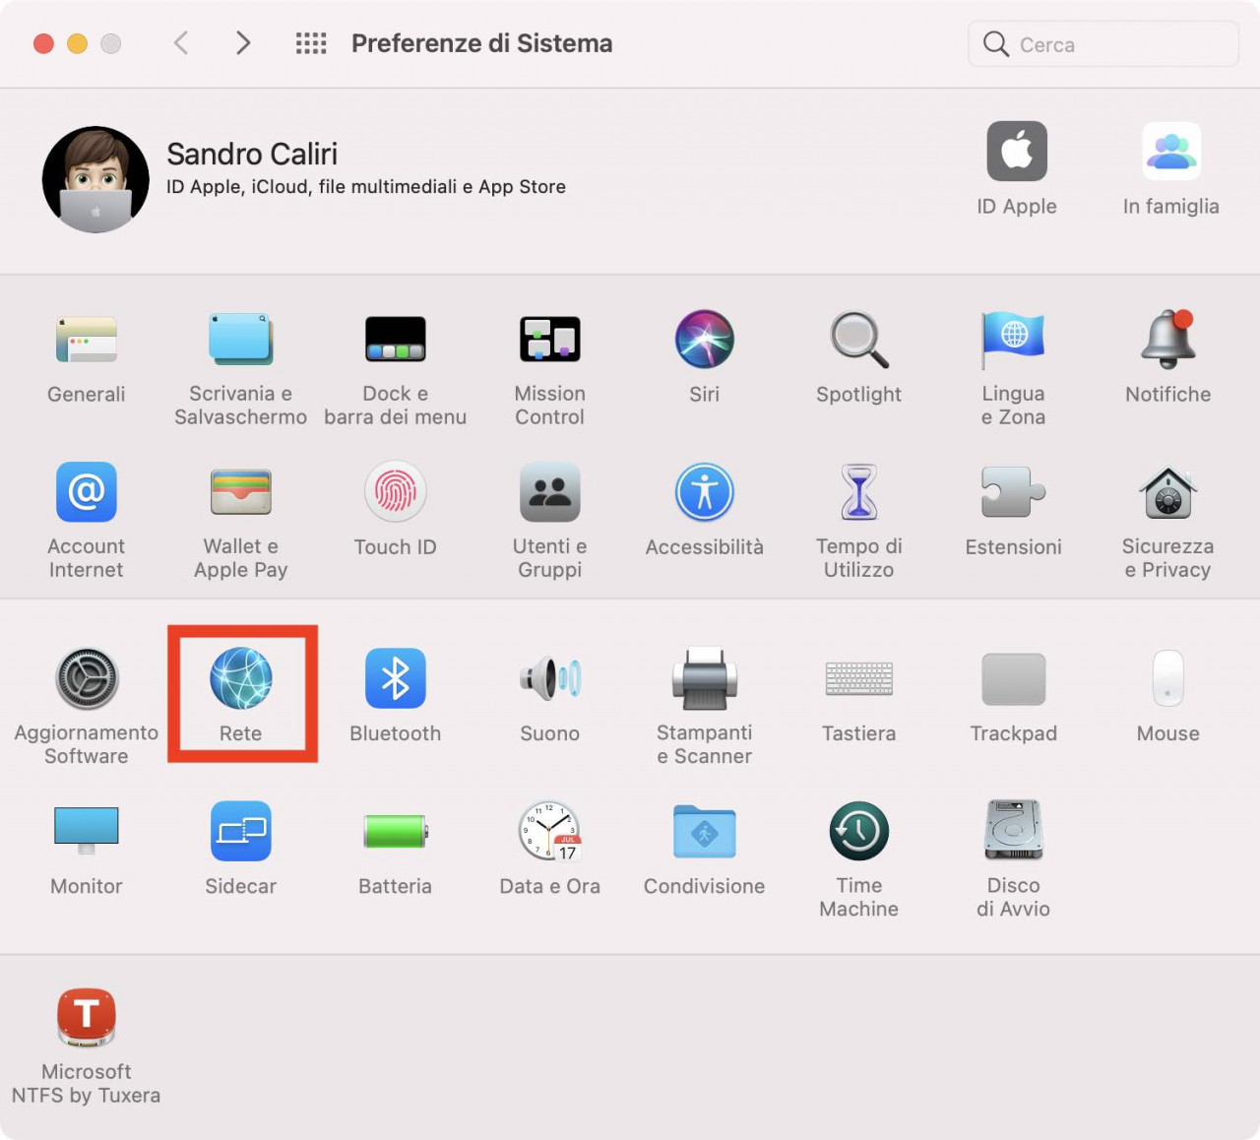Image resolution: width=1260 pixels, height=1140 pixels.
Task: Open the Generali preferences pane
Action: coord(87,340)
